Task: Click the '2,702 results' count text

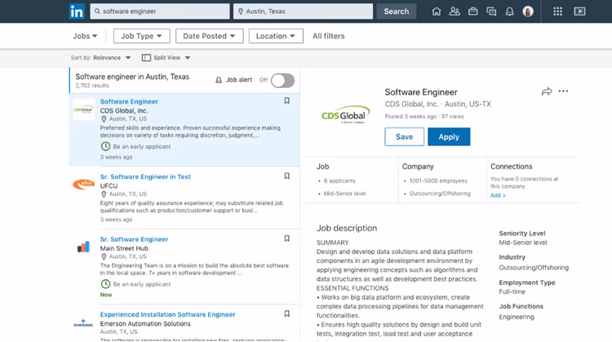Action: coord(92,85)
